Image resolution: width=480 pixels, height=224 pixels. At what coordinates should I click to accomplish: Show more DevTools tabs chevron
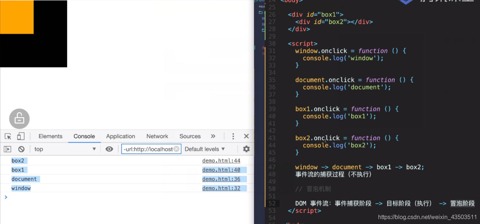[x=213, y=137]
